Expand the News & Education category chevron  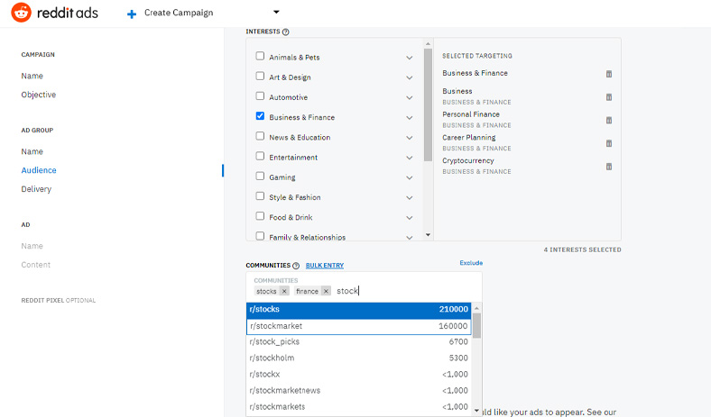[410, 138]
